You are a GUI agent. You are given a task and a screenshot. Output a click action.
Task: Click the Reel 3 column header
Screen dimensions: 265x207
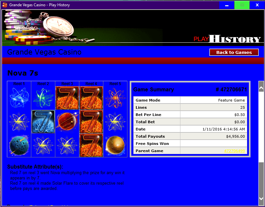coord(67,84)
